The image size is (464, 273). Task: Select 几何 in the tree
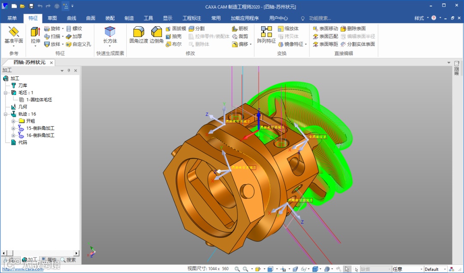pos(22,107)
